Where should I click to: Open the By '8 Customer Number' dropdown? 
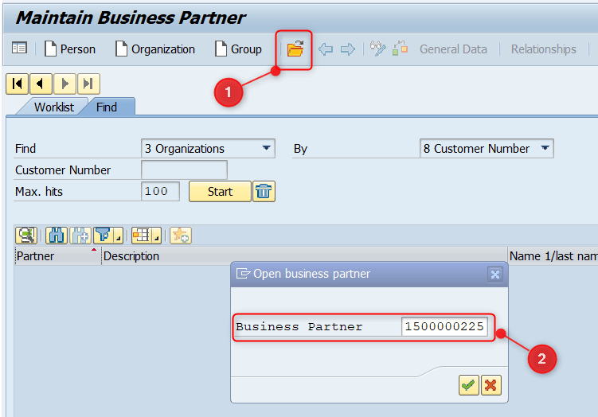coord(487,148)
